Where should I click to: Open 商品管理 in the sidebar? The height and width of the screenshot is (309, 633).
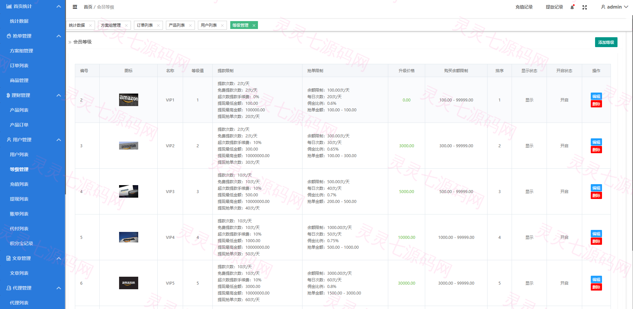click(19, 80)
